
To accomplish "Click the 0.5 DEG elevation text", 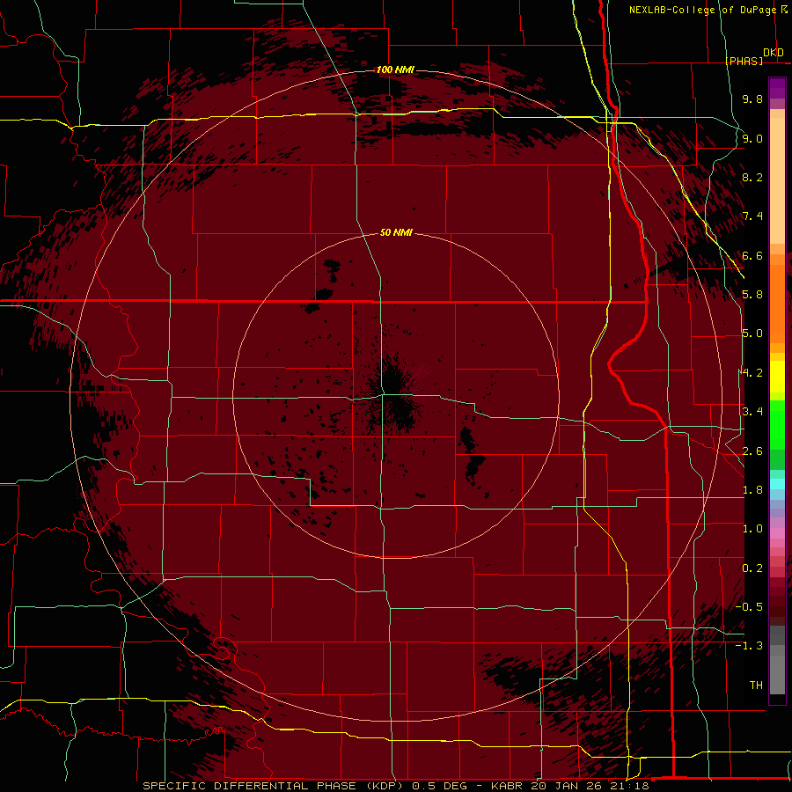I will 437,786.
